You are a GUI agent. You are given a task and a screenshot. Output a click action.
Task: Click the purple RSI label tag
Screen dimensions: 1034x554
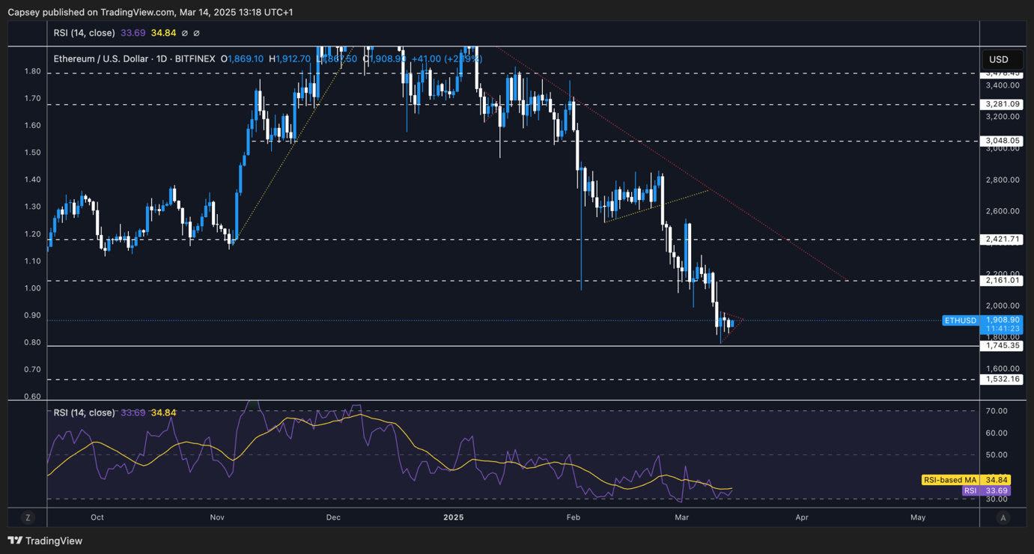pyautogui.click(x=970, y=491)
